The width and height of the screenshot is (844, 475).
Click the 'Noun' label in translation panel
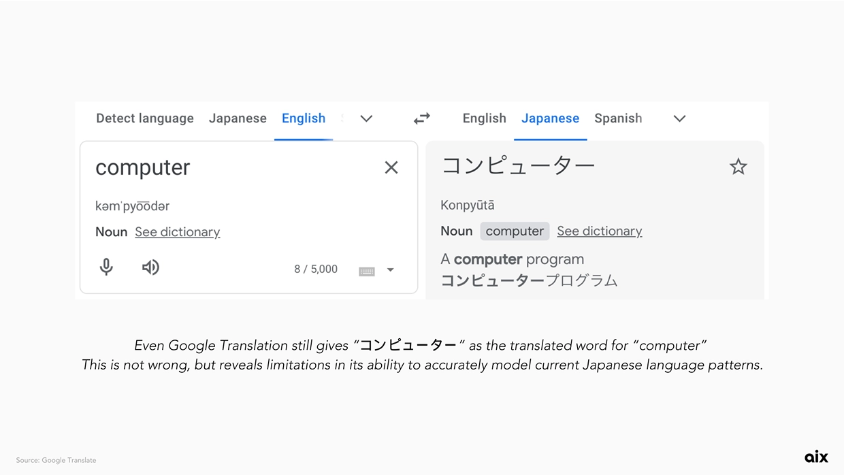457,231
